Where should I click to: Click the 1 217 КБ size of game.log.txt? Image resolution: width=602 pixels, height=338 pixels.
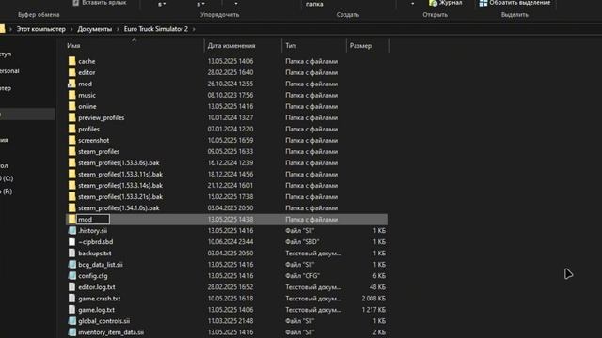pyautogui.click(x=373, y=310)
